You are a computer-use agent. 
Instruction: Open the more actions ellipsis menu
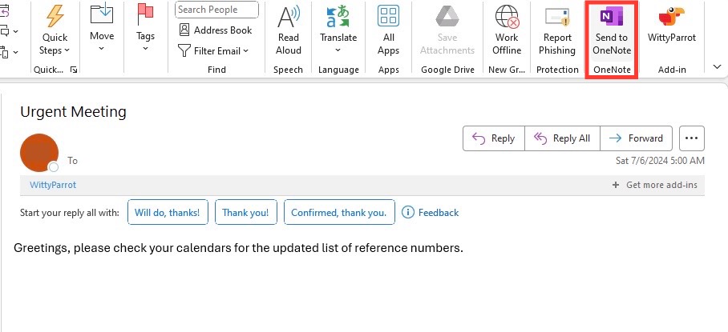[691, 138]
